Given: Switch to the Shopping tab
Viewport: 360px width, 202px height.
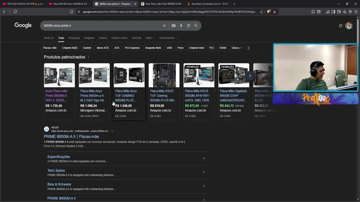Looking at the screenshot, I should pyautogui.click(x=74, y=38).
